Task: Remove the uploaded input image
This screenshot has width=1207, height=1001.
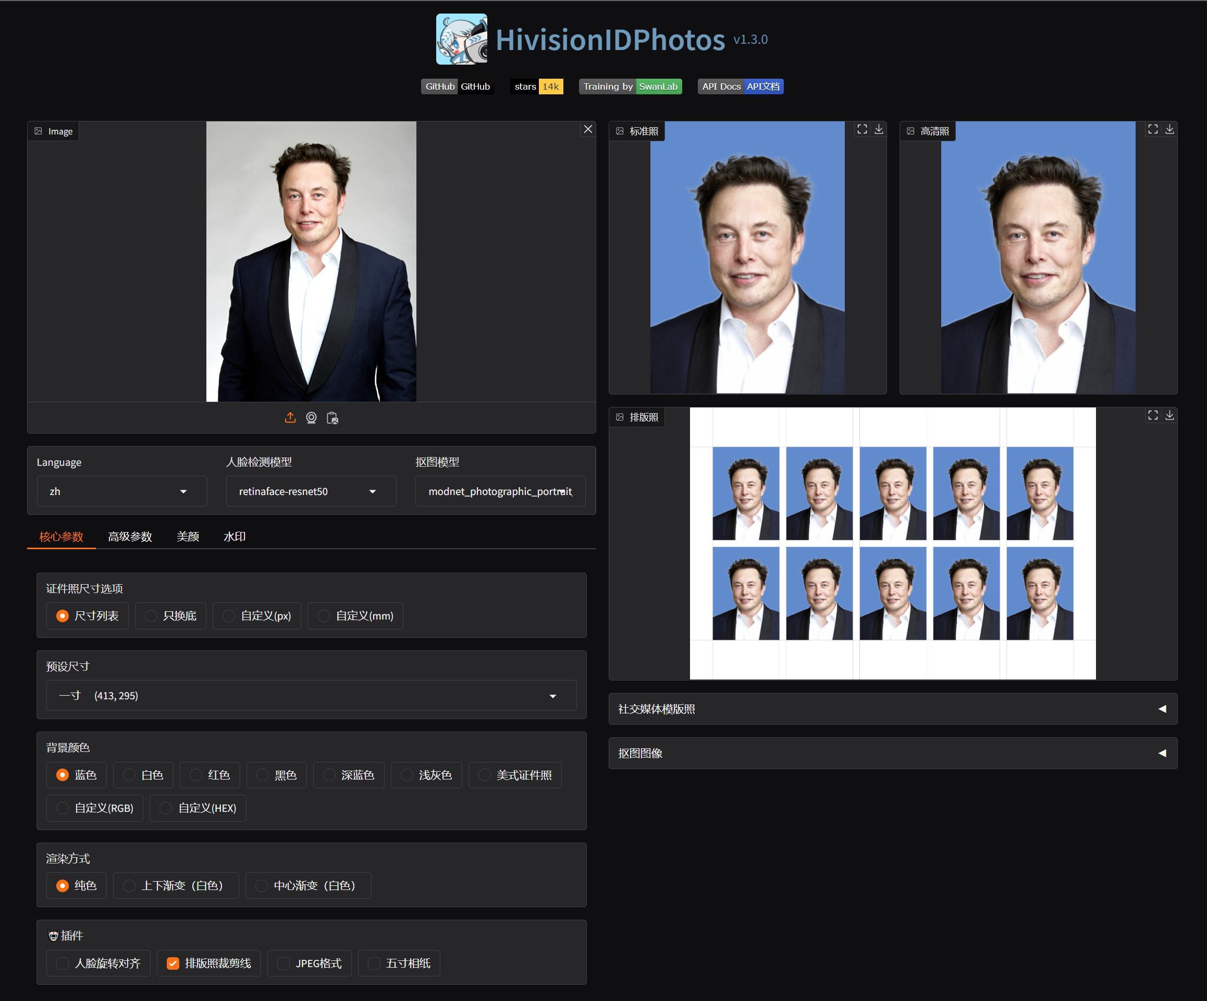Action: click(x=587, y=129)
